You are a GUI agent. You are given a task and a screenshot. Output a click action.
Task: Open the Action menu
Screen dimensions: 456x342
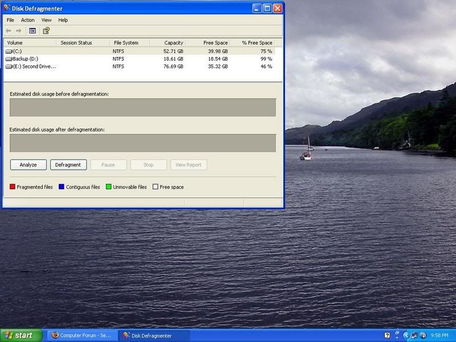coord(27,20)
